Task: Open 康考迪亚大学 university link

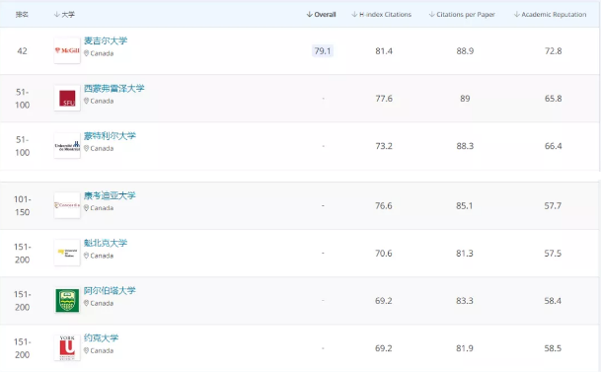Action: (x=110, y=195)
